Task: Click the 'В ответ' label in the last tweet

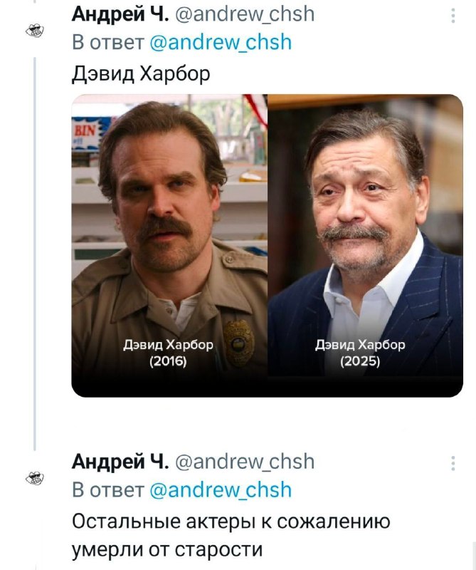Action: pyautogui.click(x=107, y=490)
